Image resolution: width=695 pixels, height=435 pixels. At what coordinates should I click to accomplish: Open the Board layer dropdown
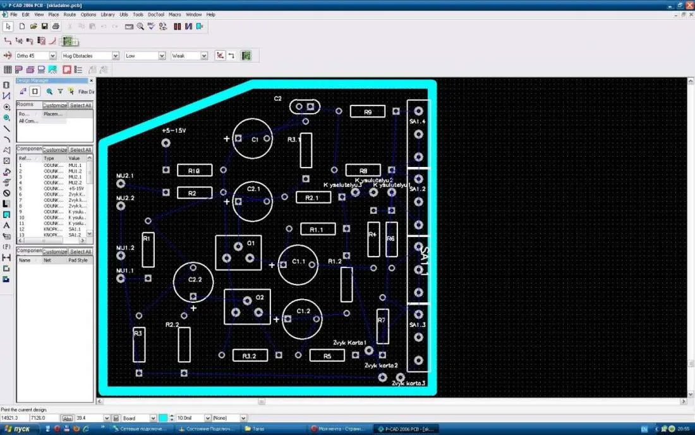coord(153,418)
